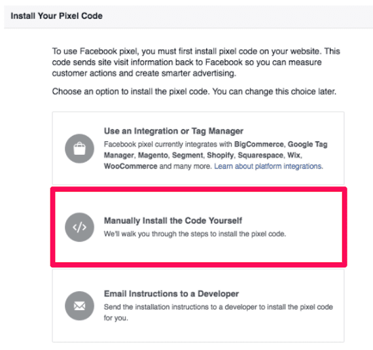Viewport: 373px width, 350px height.
Task: Click "We'll walk you through the steps" description
Action: point(195,234)
